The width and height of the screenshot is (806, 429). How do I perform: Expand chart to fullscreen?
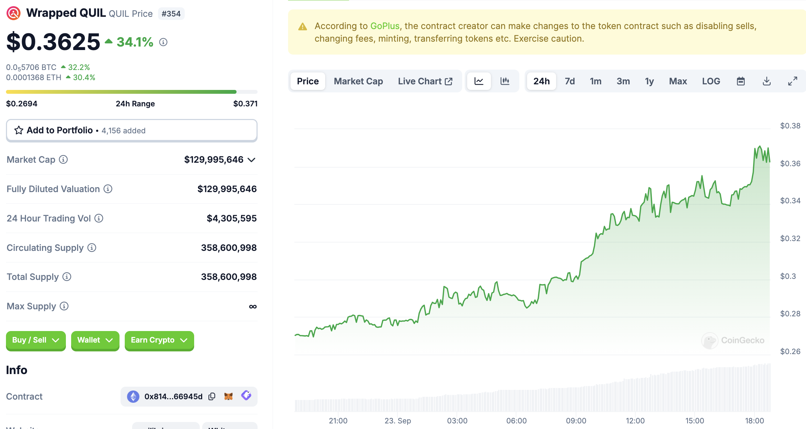(x=792, y=81)
